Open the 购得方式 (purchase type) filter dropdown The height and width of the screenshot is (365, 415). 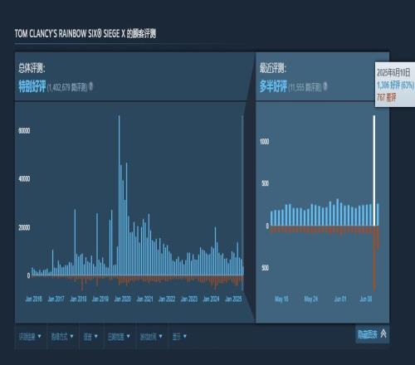62,337
